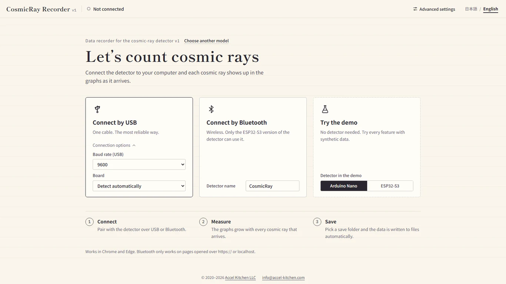The image size is (506, 284).
Task: Click step 2 circle next to Measure
Action: (203, 222)
